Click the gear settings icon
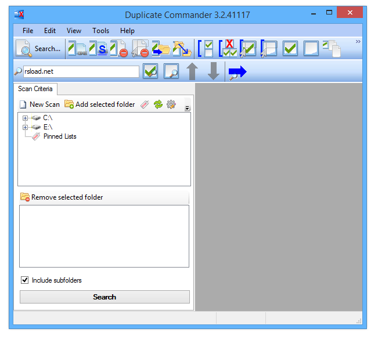The image size is (378, 343). point(171,104)
